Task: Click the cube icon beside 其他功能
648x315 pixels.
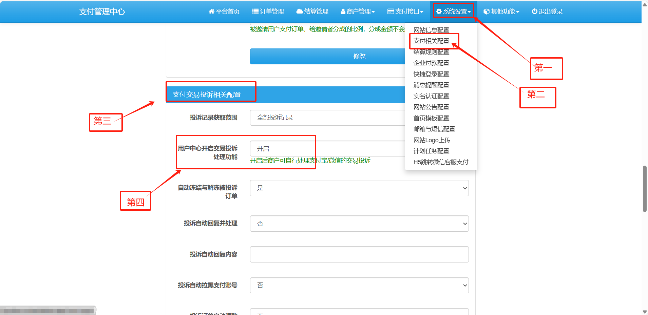Action: [x=486, y=12]
